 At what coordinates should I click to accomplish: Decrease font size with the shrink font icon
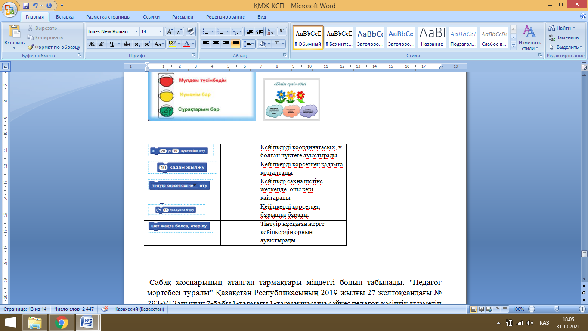pyautogui.click(x=179, y=31)
